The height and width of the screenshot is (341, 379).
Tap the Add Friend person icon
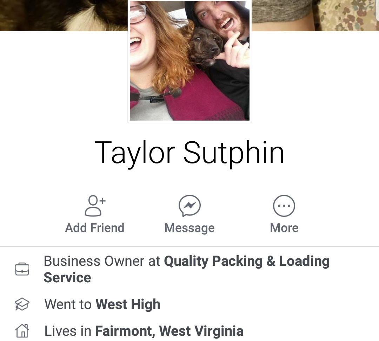[x=95, y=206]
